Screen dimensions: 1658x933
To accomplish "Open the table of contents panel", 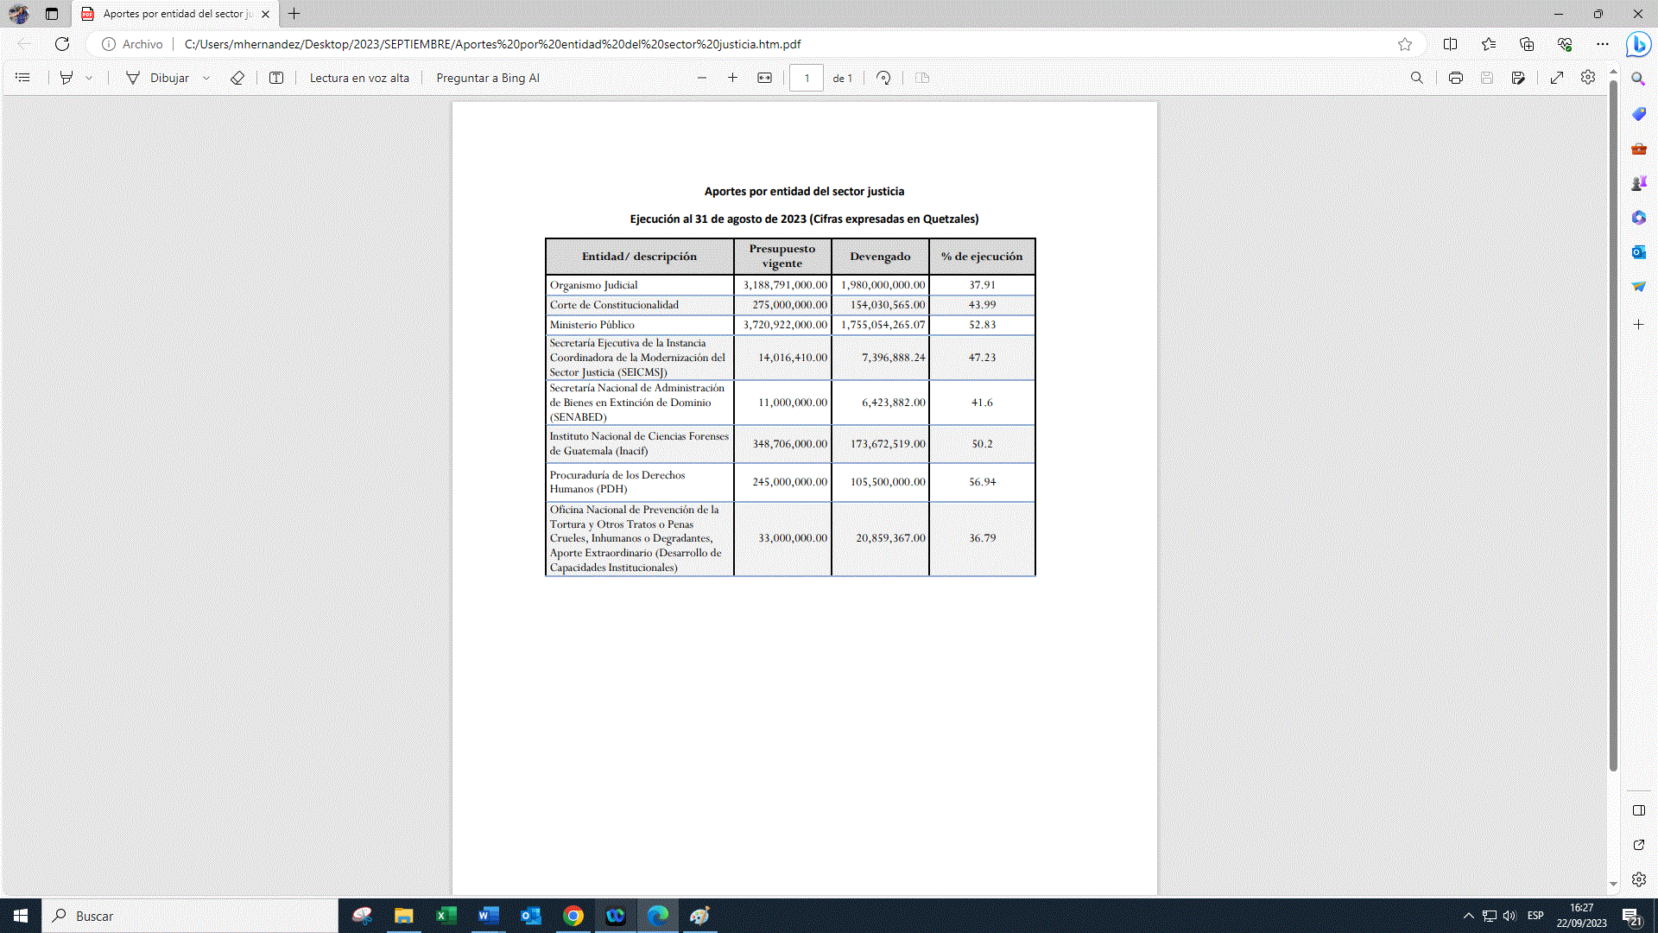I will [x=22, y=78].
